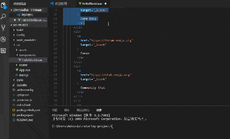Select HelloWorld.vue in Open Editors list
Image resolution: width=230 pixels, height=139 pixels.
pos(28,20)
